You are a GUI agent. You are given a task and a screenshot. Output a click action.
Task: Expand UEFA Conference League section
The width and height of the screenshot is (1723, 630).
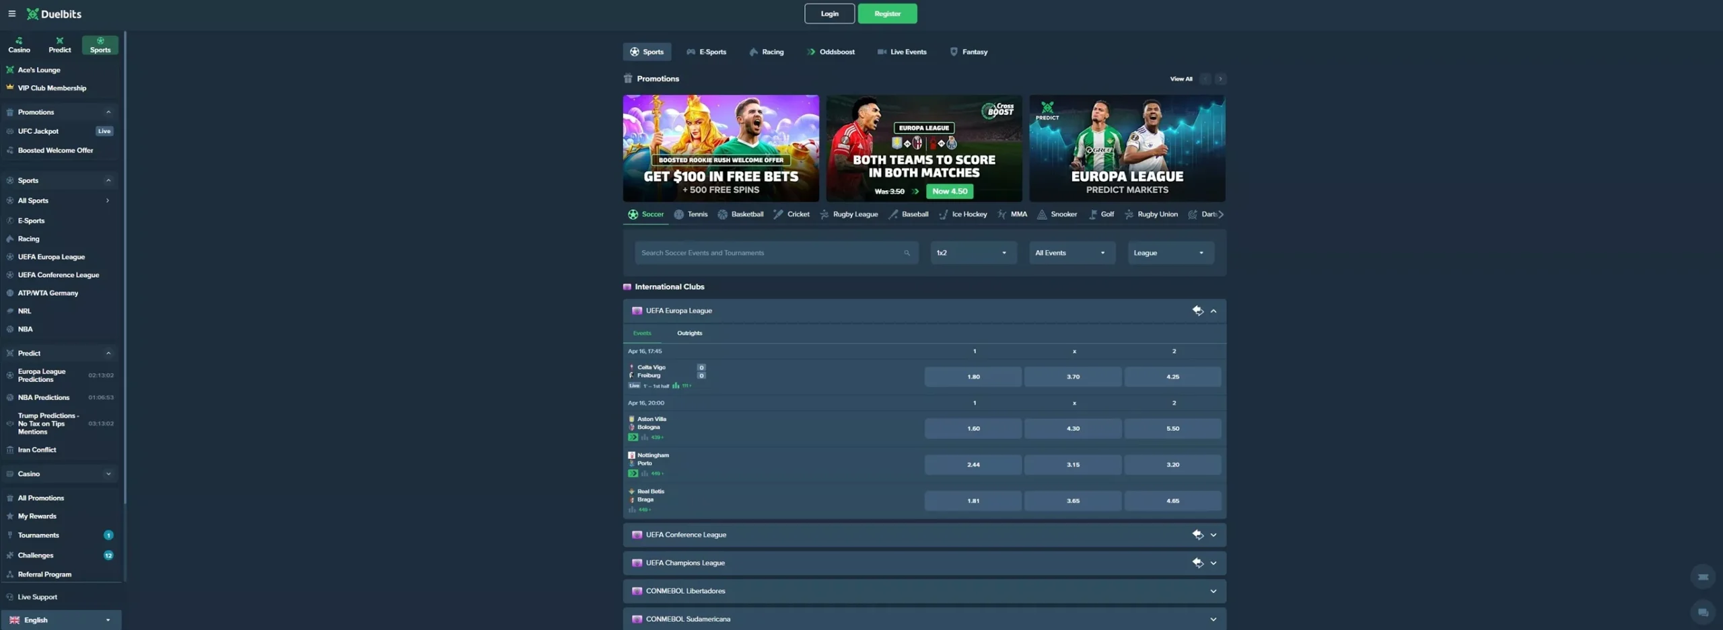tap(1214, 535)
